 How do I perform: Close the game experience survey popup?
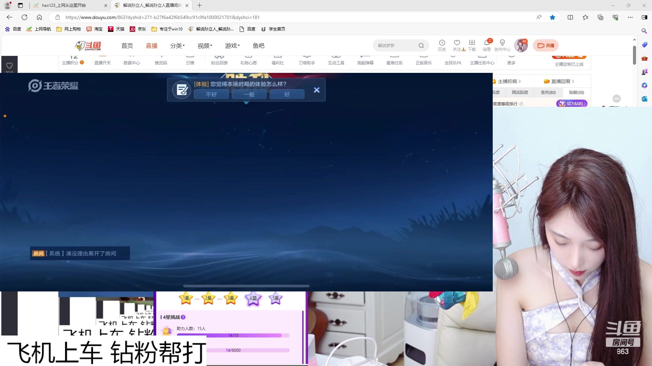pos(316,90)
